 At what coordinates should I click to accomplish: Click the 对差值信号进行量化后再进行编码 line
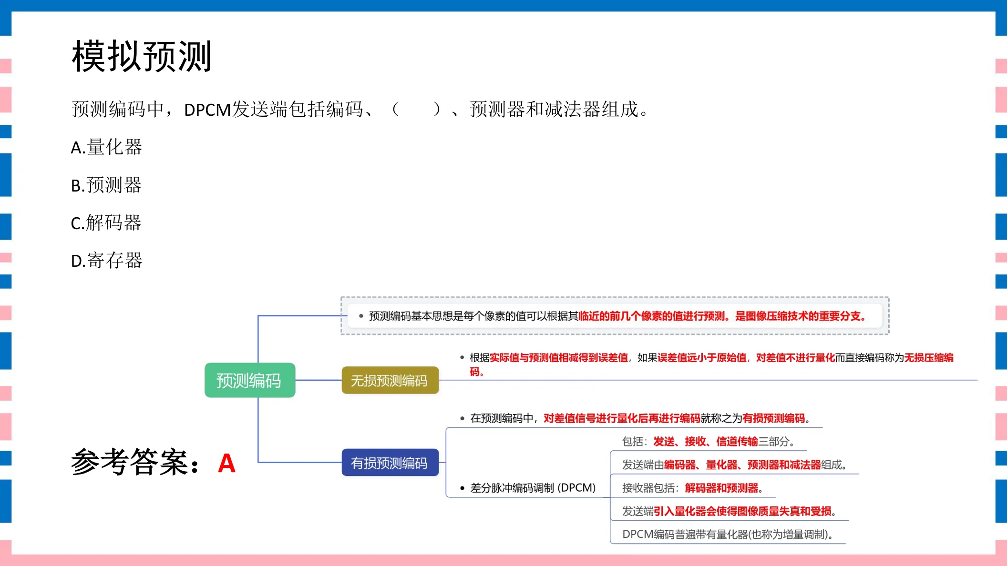tap(635, 418)
